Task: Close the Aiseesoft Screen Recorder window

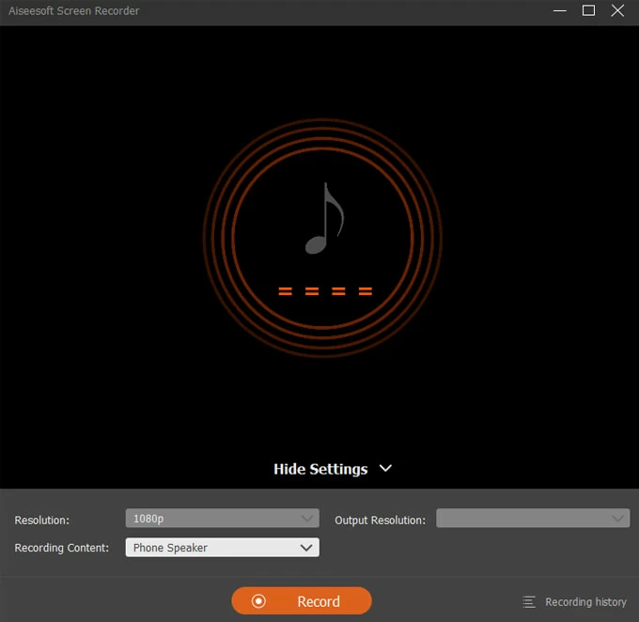Action: click(x=617, y=11)
